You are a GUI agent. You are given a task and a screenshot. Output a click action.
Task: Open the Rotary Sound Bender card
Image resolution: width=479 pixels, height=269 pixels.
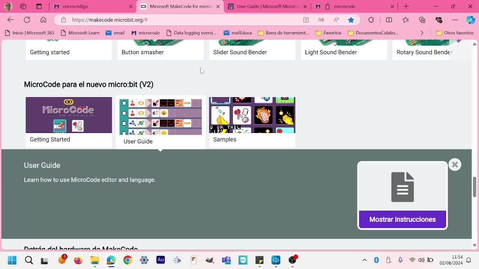pos(432,50)
